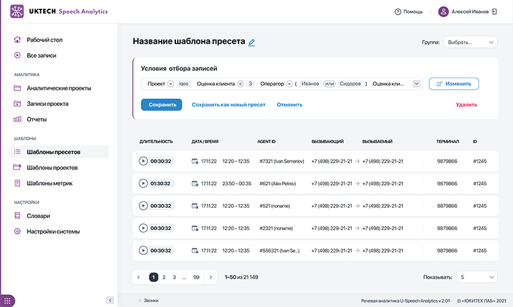Click the red Удалить link
The width and height of the screenshot is (513, 307).
pyautogui.click(x=466, y=105)
